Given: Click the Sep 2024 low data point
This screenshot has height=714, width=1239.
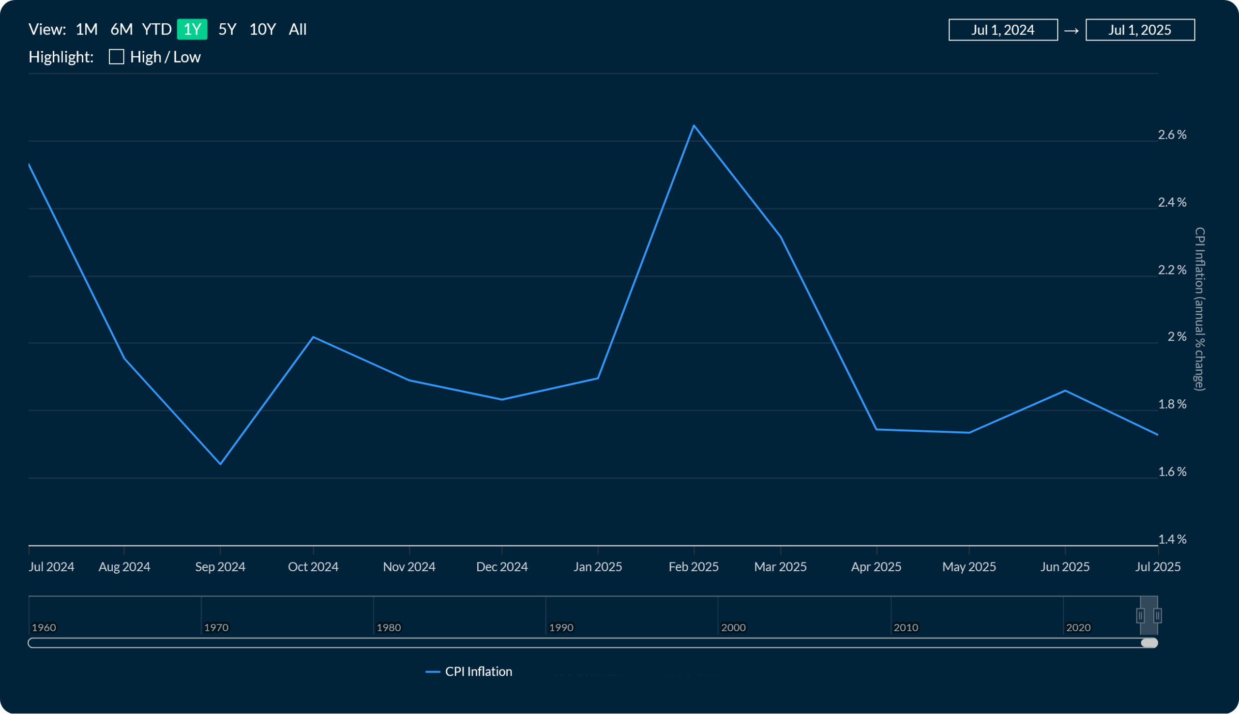Looking at the screenshot, I should click(x=220, y=464).
